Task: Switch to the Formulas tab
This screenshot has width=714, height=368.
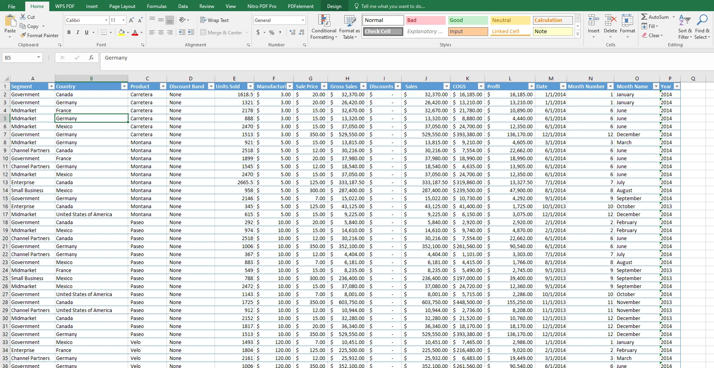Action: [x=157, y=6]
